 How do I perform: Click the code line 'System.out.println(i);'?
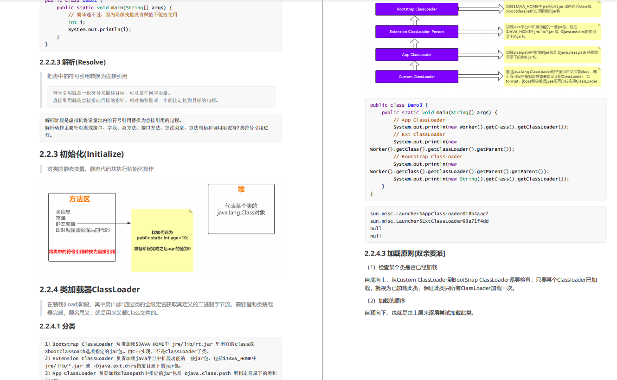tap(100, 29)
